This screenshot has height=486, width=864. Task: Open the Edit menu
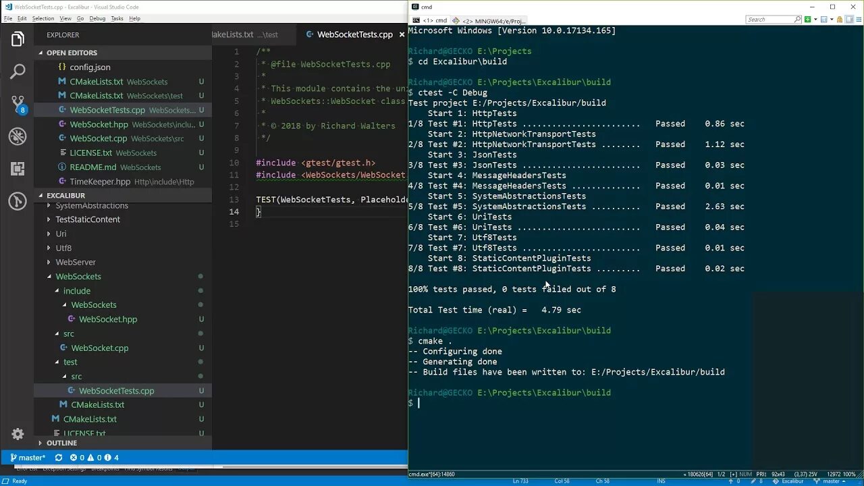coord(22,18)
